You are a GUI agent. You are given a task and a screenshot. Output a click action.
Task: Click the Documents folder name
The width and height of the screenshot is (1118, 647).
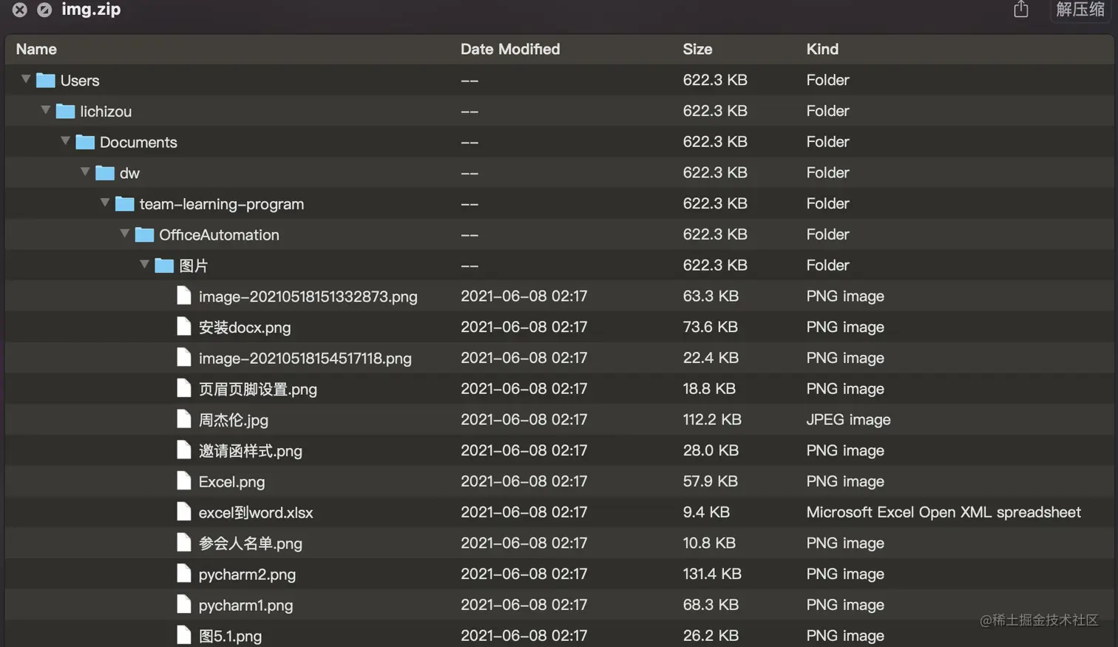click(138, 142)
